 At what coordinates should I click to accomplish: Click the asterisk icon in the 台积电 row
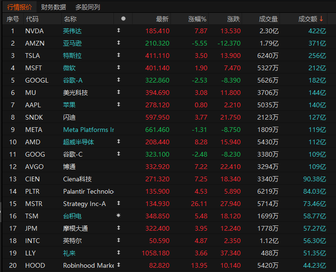pos(119,216)
